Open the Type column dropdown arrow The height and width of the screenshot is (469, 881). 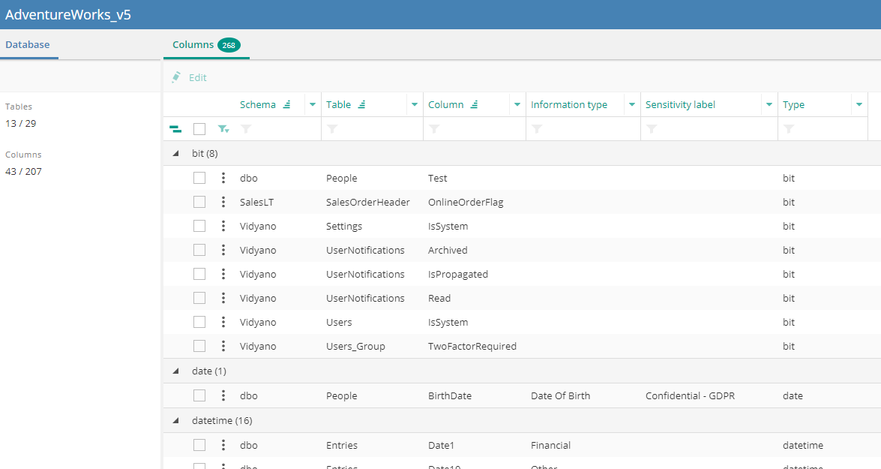pyautogui.click(x=859, y=104)
